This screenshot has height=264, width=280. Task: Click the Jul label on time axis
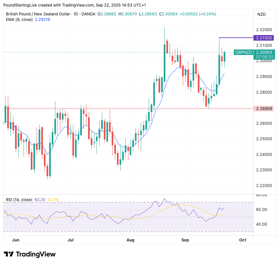pos(70,240)
